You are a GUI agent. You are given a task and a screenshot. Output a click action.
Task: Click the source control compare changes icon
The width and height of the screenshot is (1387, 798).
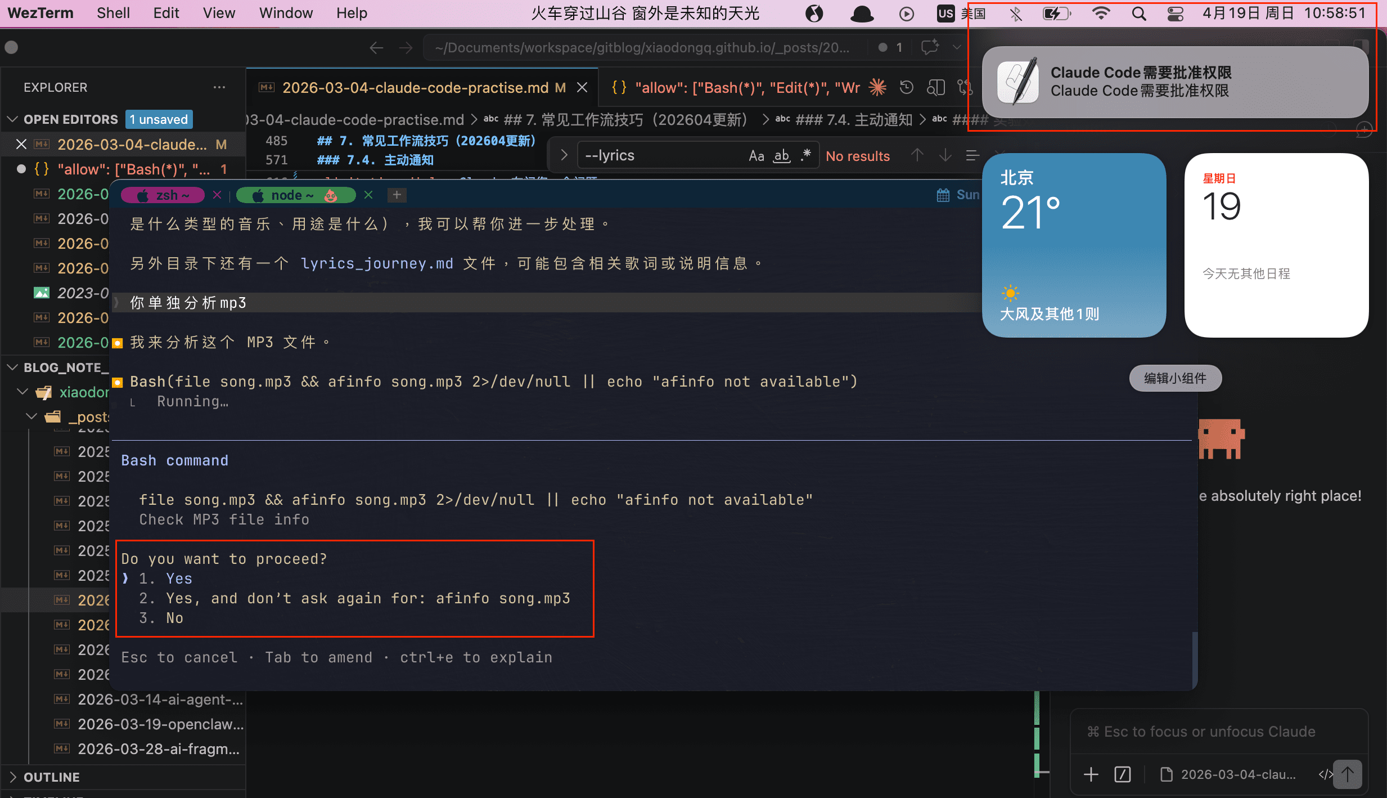(965, 87)
